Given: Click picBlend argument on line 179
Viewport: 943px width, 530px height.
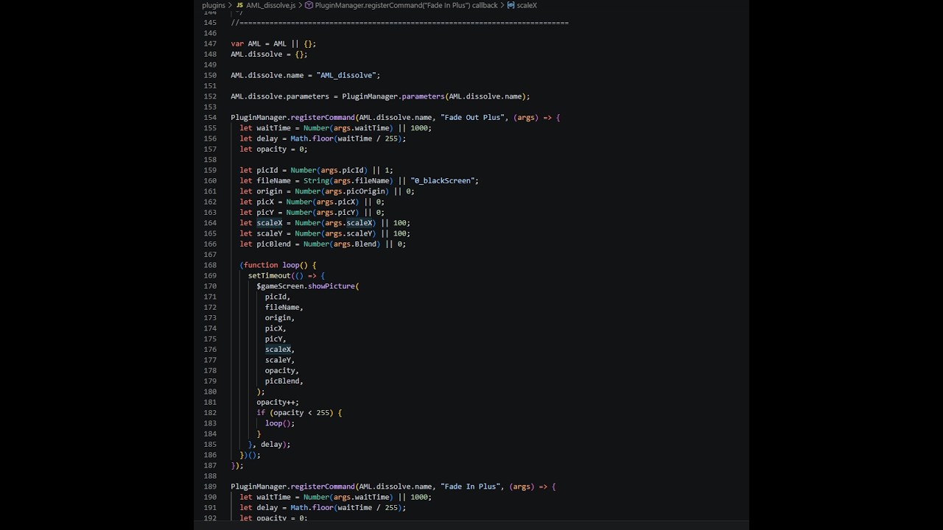Looking at the screenshot, I should [x=282, y=381].
